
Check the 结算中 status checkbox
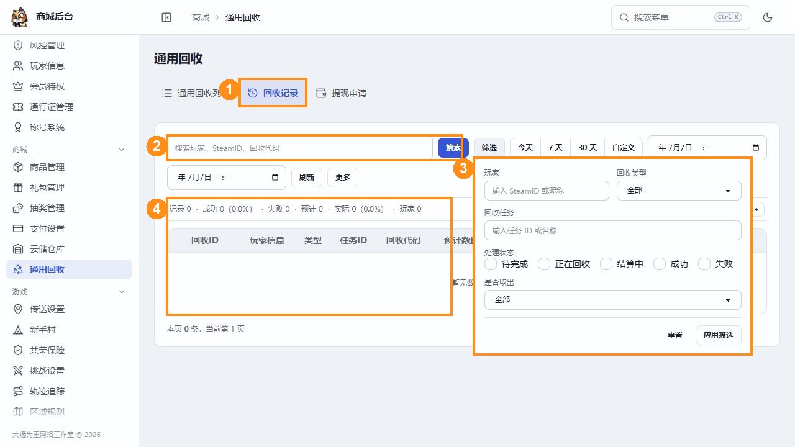(x=606, y=264)
